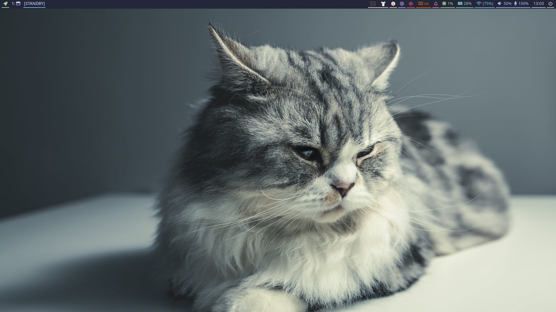Open the on-screen keyboard icon
This screenshot has height=312, width=556.
(373, 4)
